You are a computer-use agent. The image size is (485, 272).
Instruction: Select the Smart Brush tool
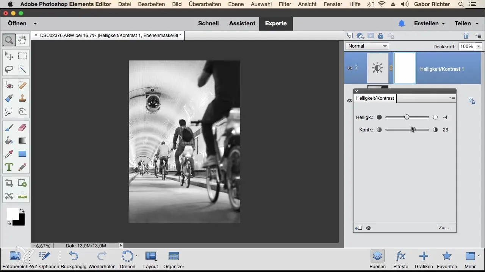point(9,98)
